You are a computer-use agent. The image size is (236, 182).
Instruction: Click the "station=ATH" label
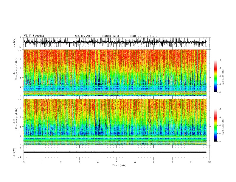(x=111, y=36)
